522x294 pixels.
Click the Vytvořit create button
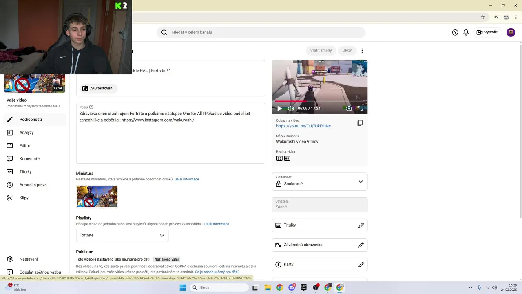(487, 32)
